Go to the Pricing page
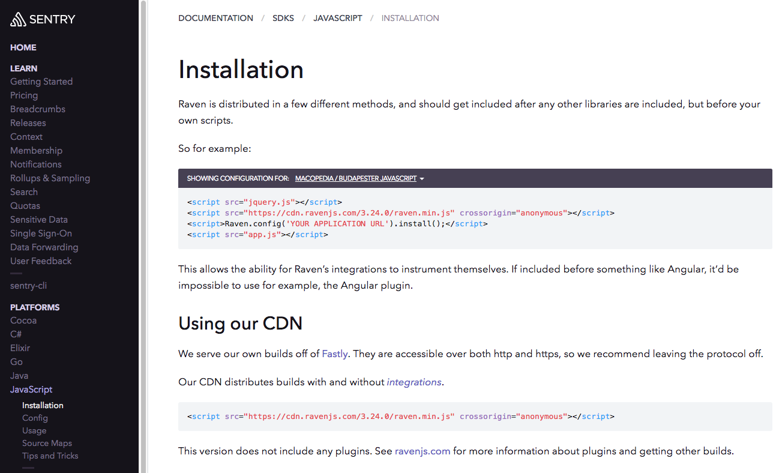Viewport: 782px width, 473px height. point(24,95)
